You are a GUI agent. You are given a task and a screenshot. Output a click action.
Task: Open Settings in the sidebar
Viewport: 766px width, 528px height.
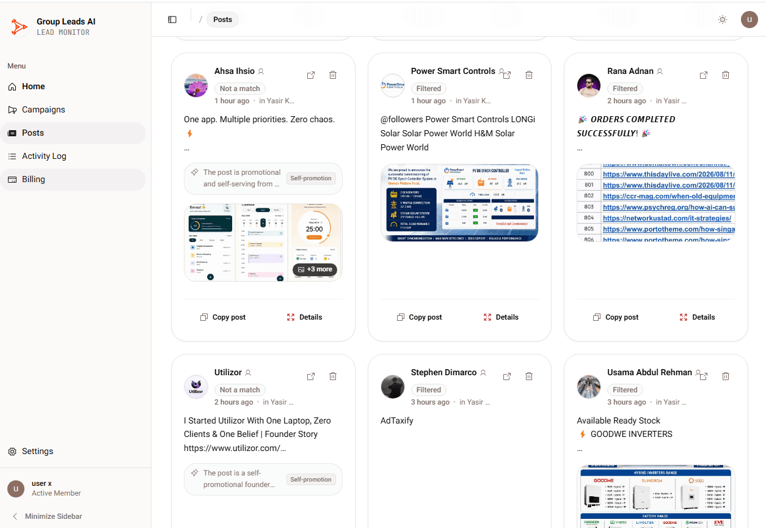(x=73, y=452)
